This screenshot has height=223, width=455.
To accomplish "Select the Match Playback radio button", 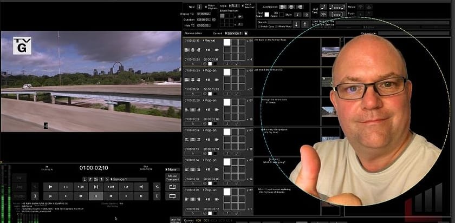I will click(206, 6).
